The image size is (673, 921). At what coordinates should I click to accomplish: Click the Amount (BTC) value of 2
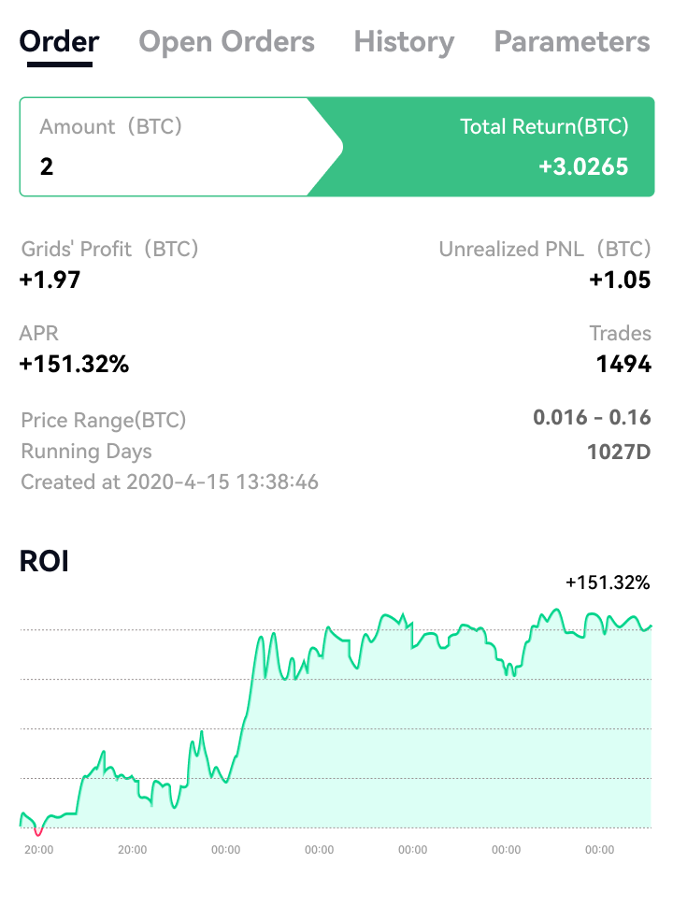pos(47,167)
